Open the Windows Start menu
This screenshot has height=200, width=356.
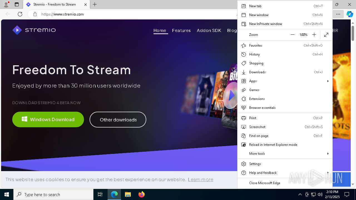coord(7,194)
